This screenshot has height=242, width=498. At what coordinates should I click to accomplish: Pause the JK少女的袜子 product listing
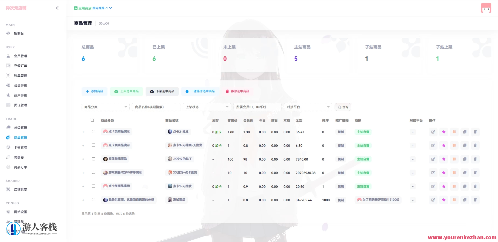pyautogui.click(x=454, y=159)
